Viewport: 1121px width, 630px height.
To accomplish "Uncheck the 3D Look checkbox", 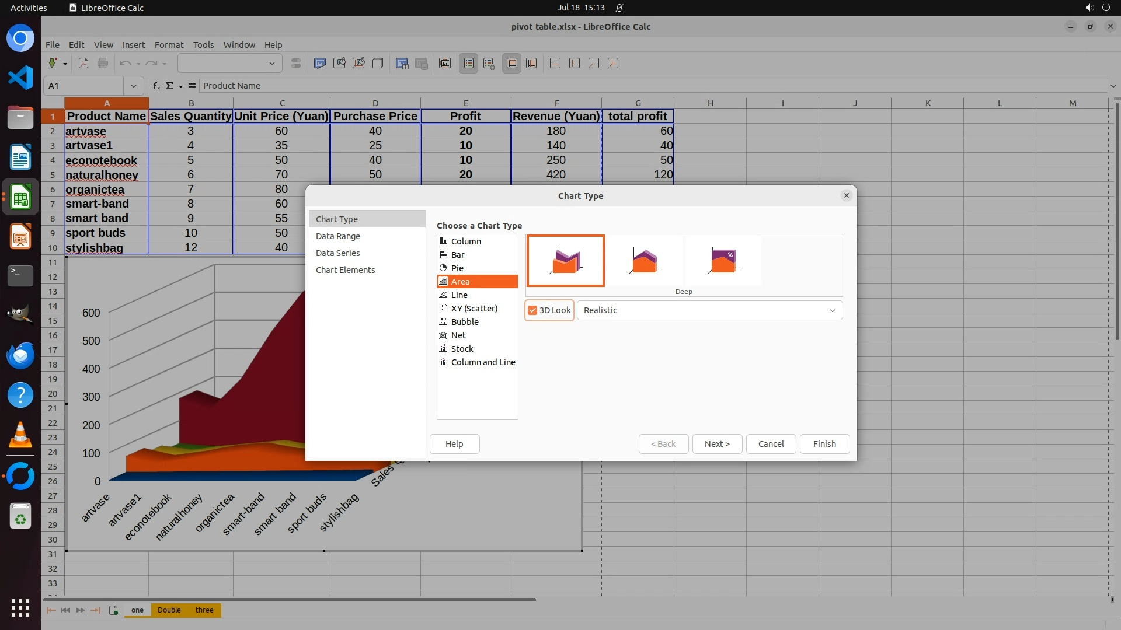I will pyautogui.click(x=532, y=310).
